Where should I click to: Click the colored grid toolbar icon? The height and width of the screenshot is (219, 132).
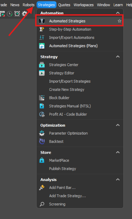[2, 14]
